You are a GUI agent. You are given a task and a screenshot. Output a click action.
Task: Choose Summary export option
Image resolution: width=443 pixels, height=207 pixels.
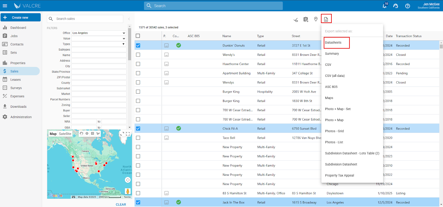pos(332,54)
